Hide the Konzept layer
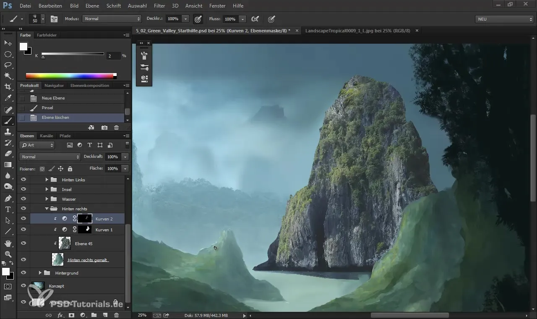This screenshot has height=319, width=537. pyautogui.click(x=23, y=286)
